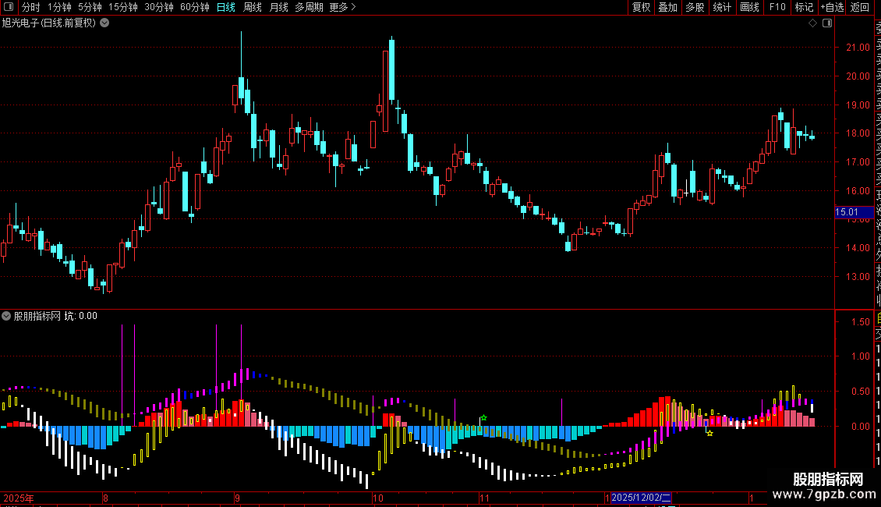Viewport: 881px width, 507px height.
Task: Toggle the left side panel icon
Action: 9,7
